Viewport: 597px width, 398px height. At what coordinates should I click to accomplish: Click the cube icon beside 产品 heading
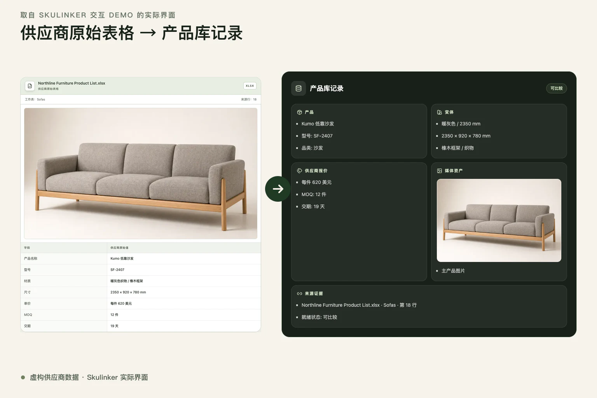point(300,112)
